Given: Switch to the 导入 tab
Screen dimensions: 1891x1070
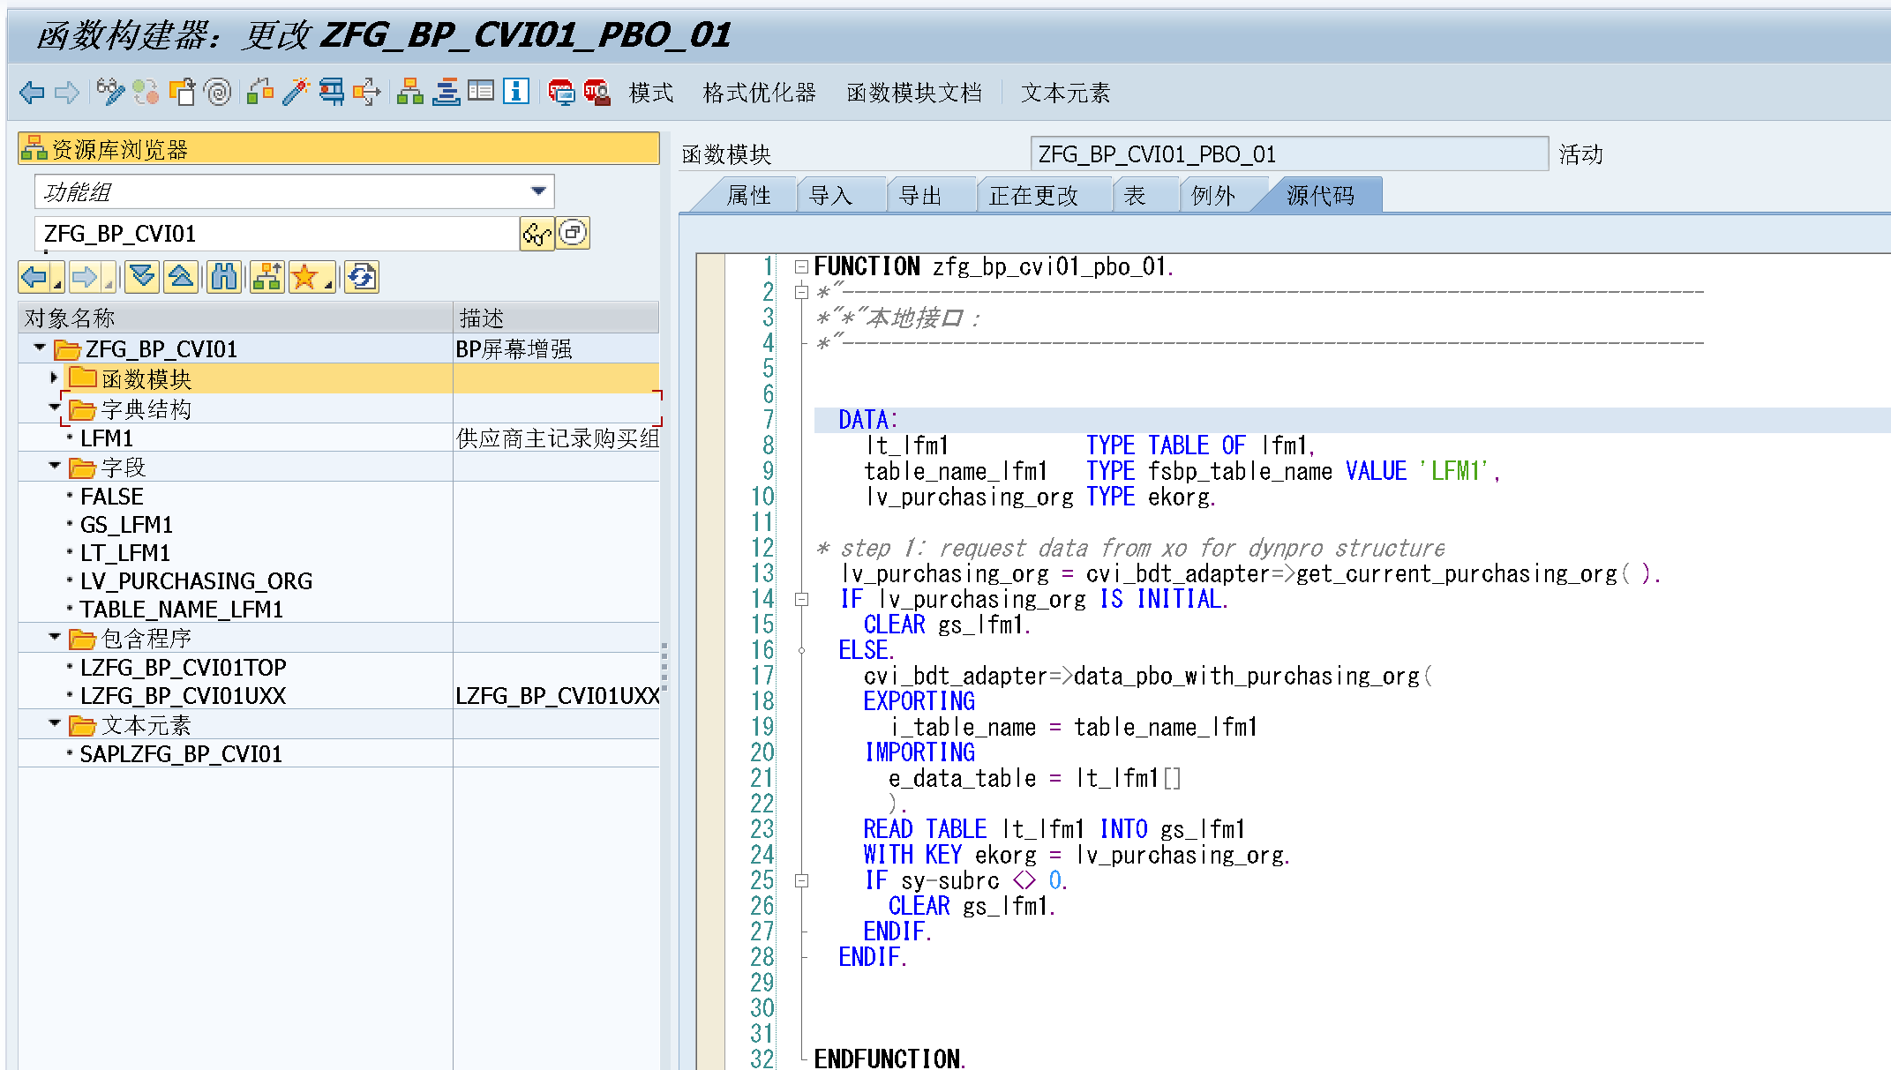Looking at the screenshot, I should tap(831, 196).
